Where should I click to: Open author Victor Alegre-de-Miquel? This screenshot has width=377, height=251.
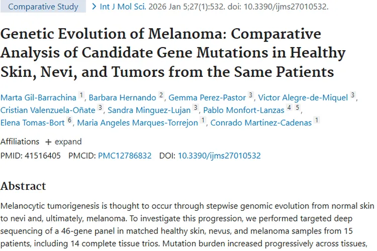[303, 97]
